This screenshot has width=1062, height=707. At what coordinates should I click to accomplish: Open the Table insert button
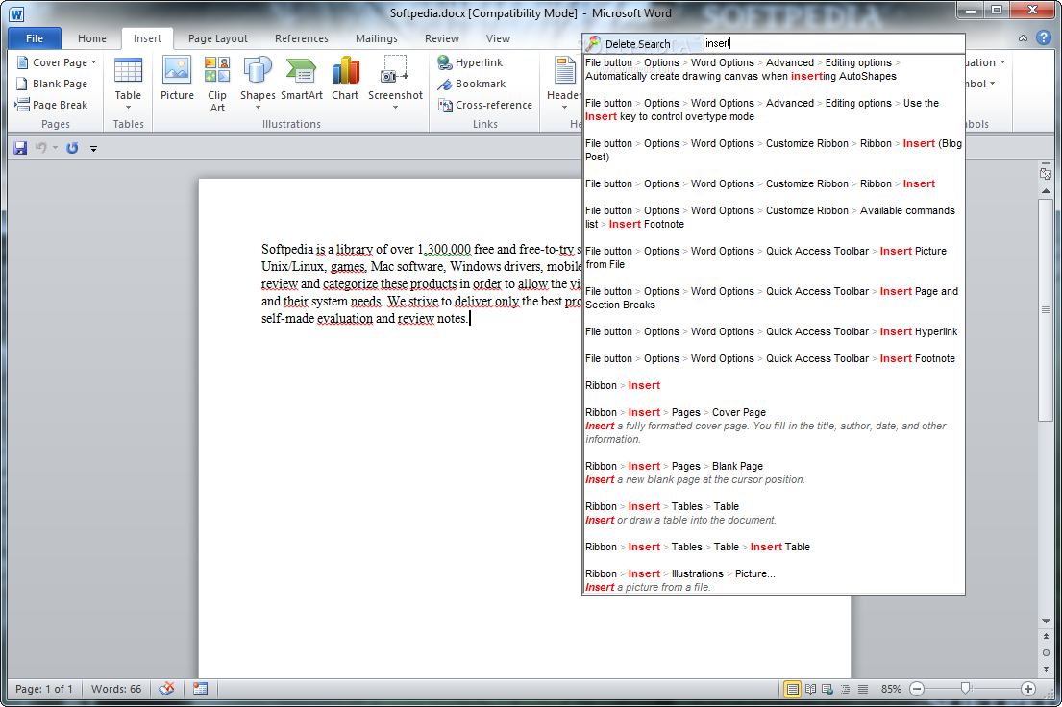coord(128,84)
